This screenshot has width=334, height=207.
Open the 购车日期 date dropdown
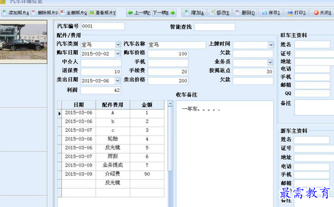118,54
